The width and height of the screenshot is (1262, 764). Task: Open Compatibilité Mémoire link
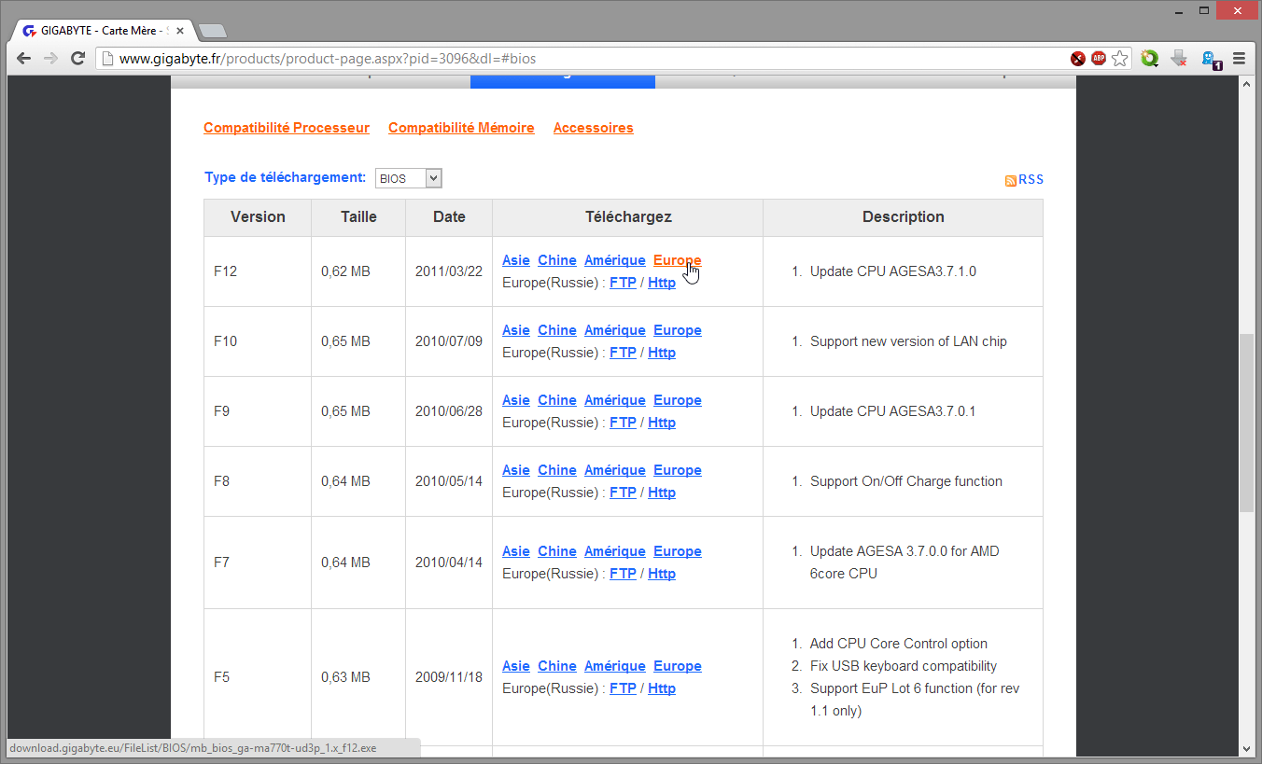coord(461,128)
